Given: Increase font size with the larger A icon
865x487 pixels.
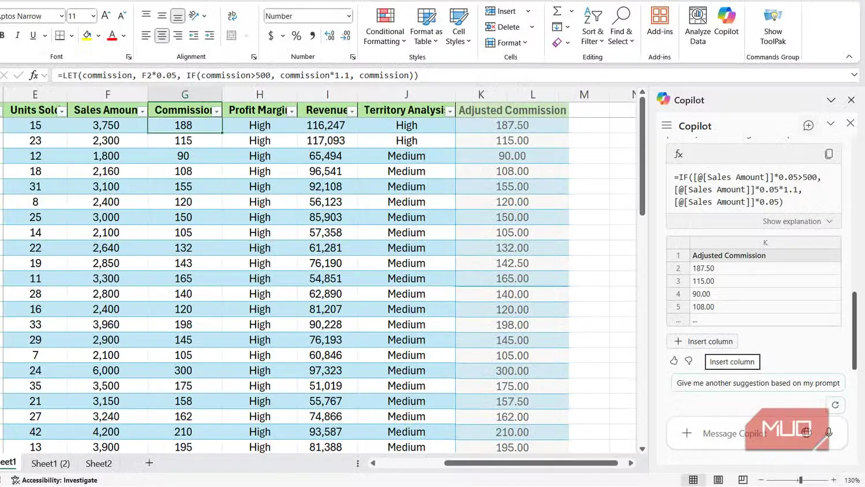Looking at the screenshot, I should tap(106, 16).
